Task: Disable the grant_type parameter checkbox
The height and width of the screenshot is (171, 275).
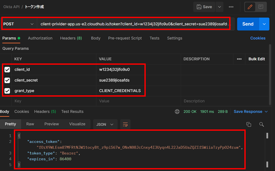Action: point(7,91)
